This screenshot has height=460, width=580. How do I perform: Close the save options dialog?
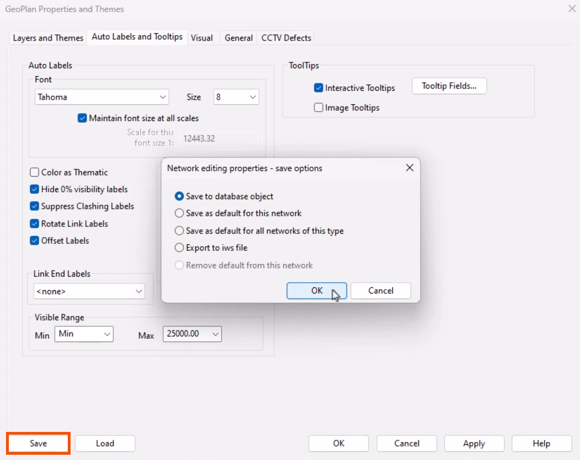(x=409, y=167)
